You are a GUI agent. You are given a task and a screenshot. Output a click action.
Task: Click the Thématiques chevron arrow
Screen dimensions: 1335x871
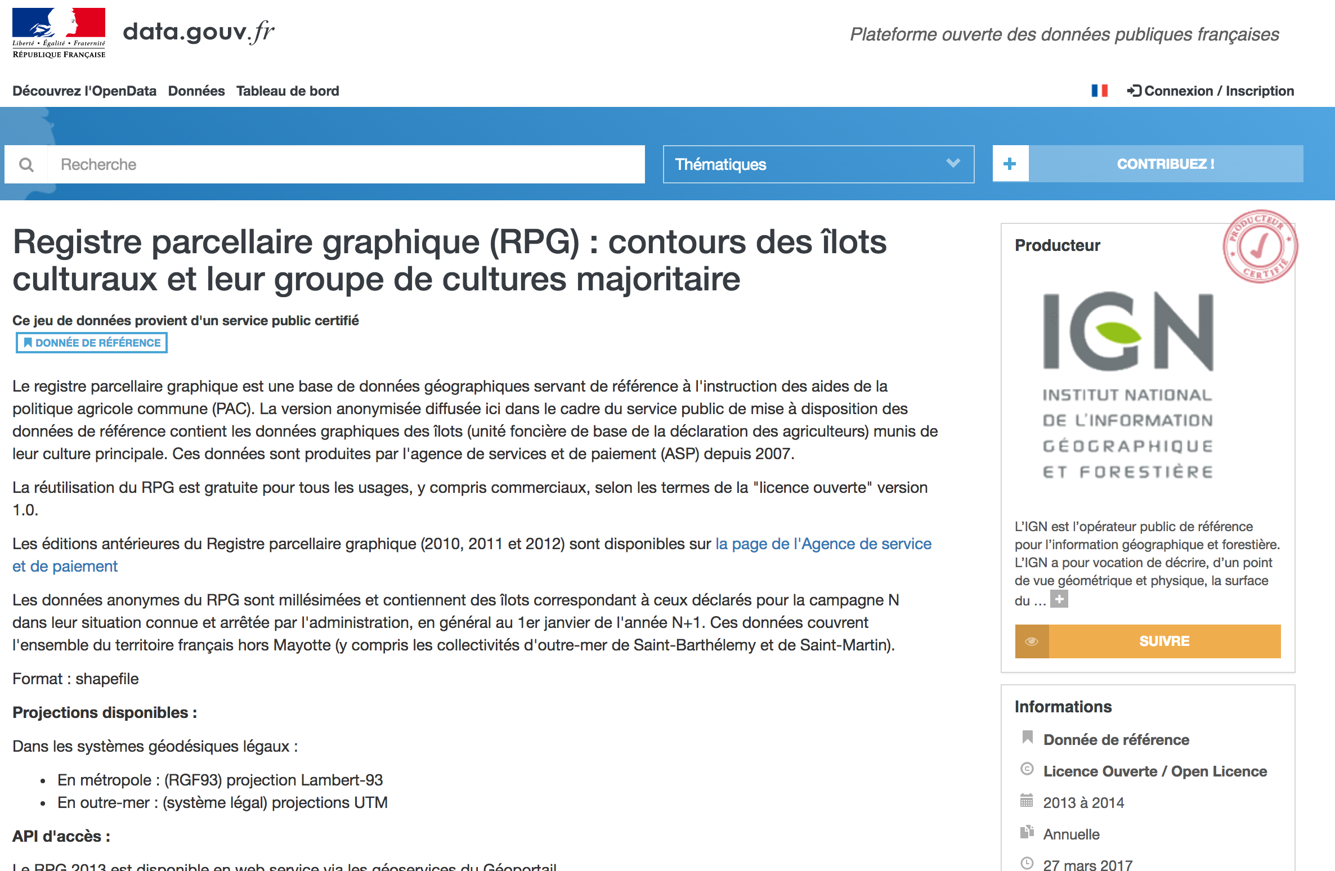tap(953, 163)
